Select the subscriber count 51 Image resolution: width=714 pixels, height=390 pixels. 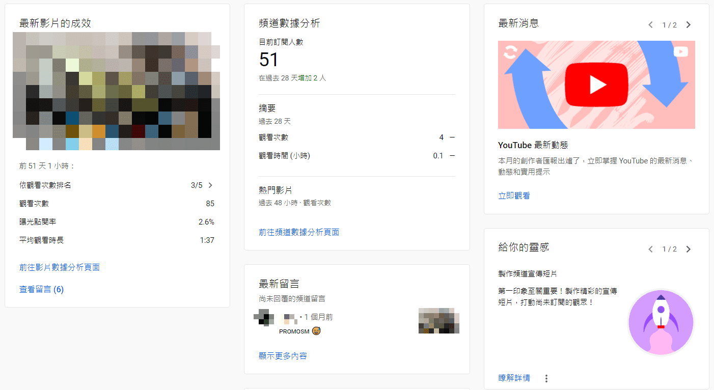click(269, 60)
